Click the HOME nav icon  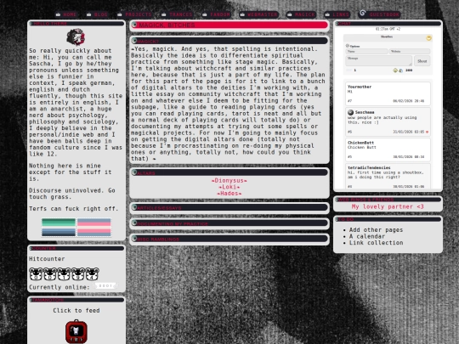click(59, 14)
